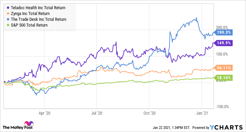Click the orange Zynga legend dot
This screenshot has height=132, width=246.
pos(8,14)
